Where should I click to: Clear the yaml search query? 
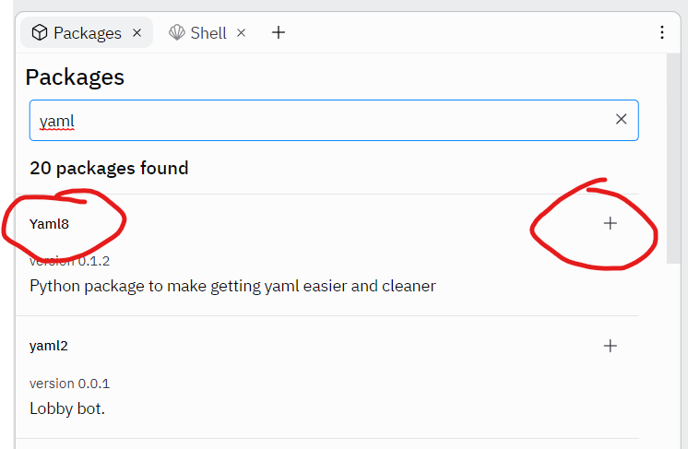[621, 119]
